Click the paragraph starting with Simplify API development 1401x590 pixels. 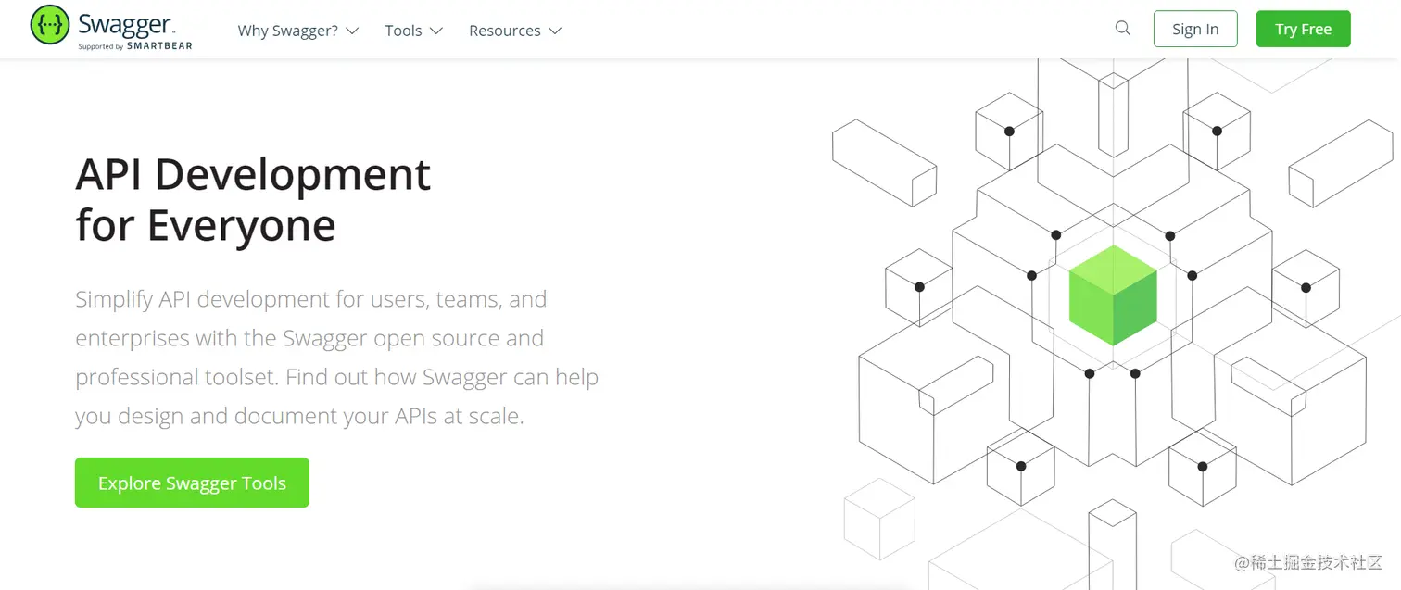pos(337,358)
